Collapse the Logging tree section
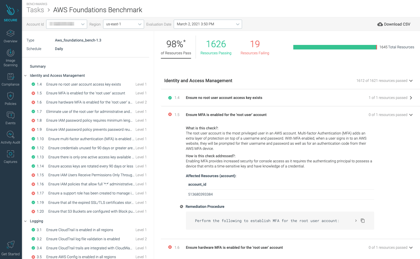The image size is (420, 259). (x=25, y=221)
